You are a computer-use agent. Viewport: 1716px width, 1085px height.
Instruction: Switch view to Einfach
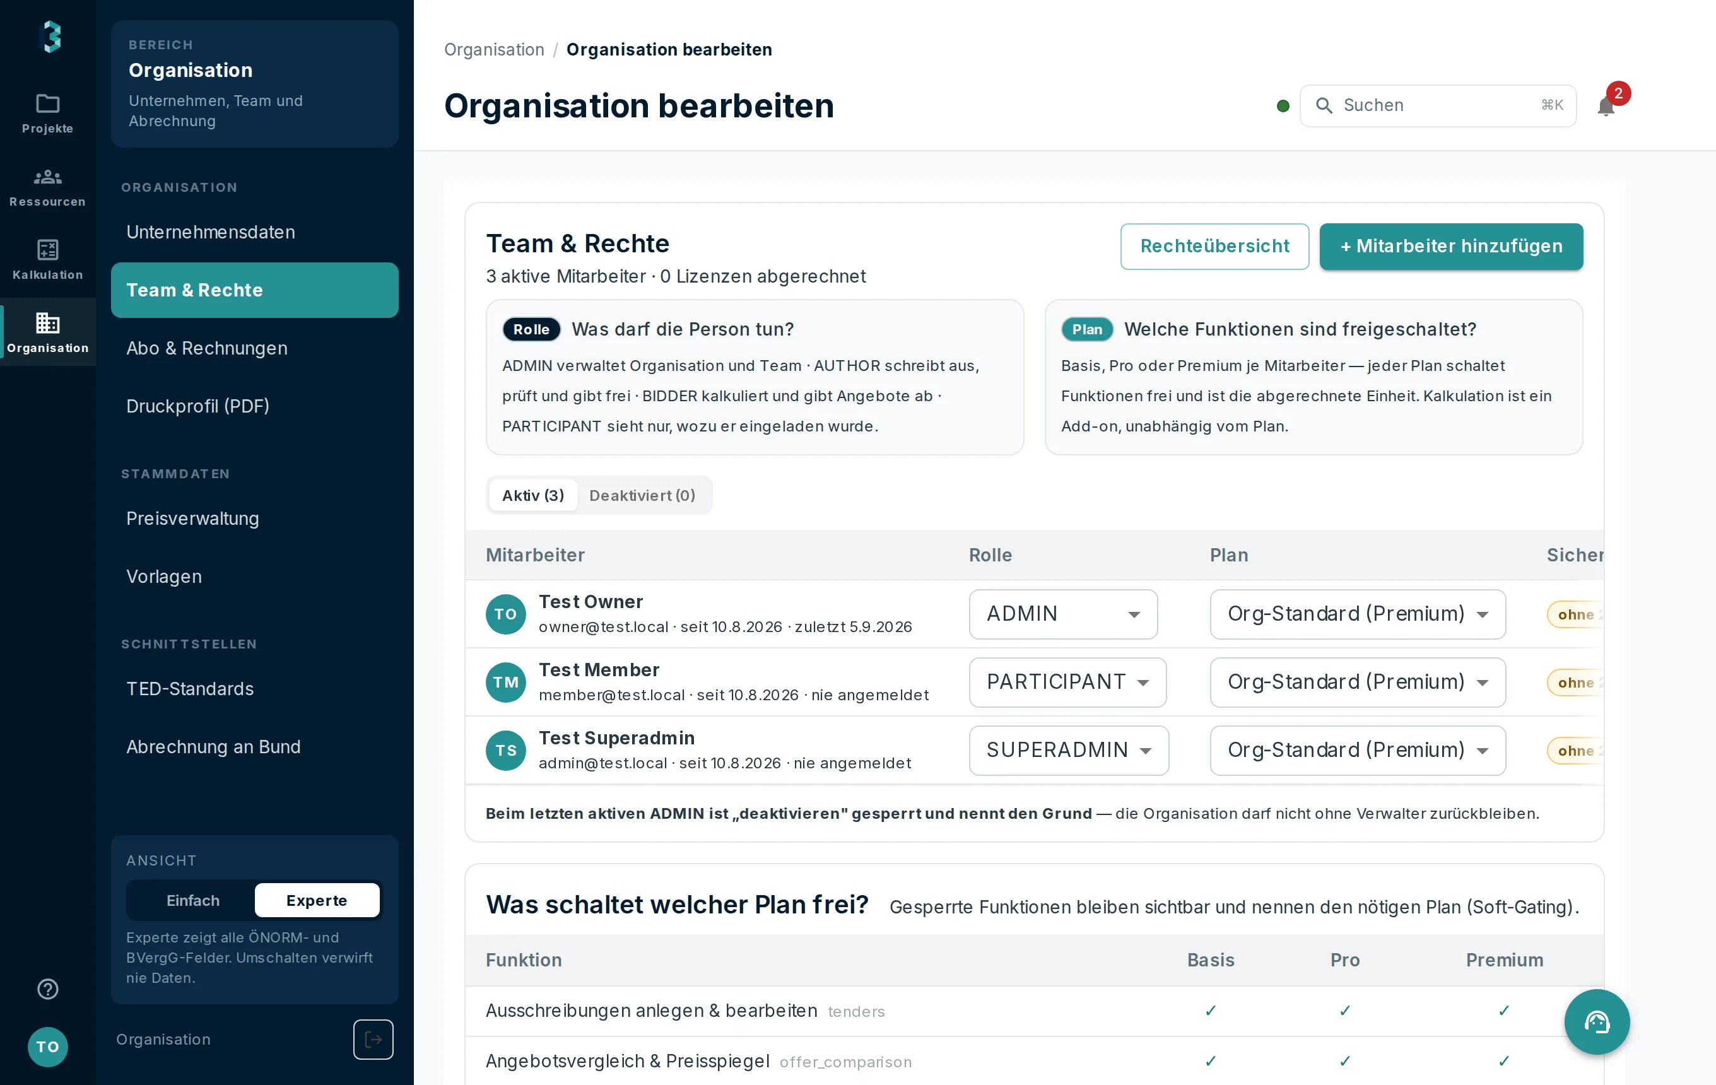192,900
